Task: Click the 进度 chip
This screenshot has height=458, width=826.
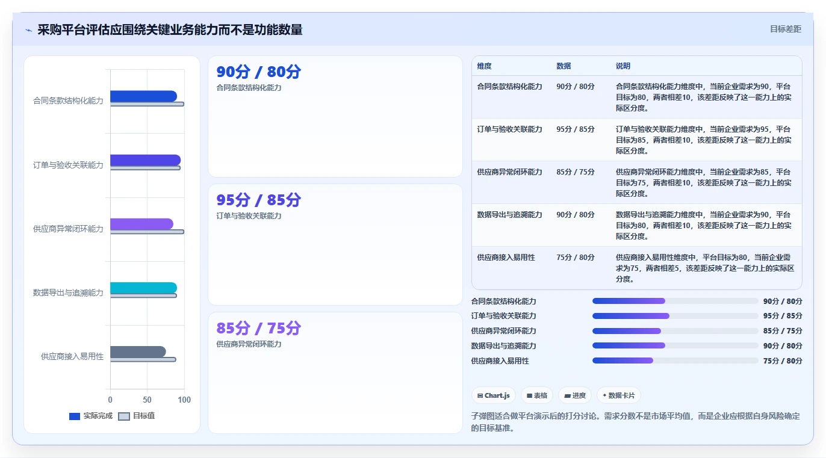Action: click(575, 395)
